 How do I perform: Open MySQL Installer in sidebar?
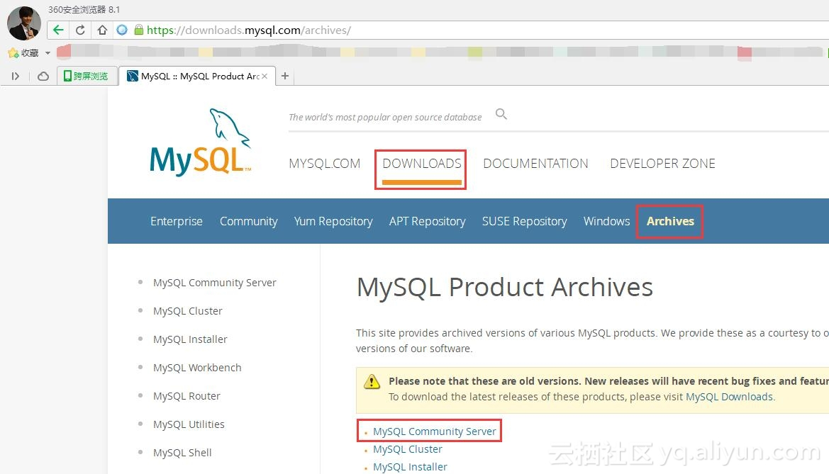190,339
